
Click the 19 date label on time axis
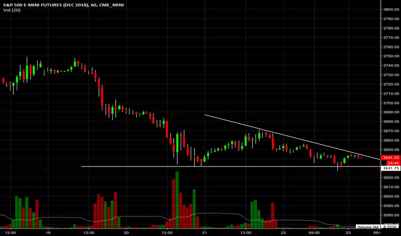pos(48,233)
